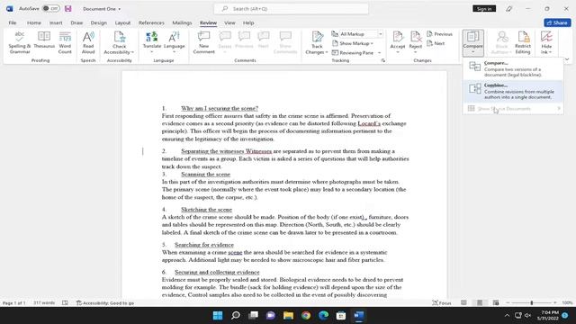Screen dimensions: 576x324
Task: Open Restrict Editing pane
Action: (523, 42)
